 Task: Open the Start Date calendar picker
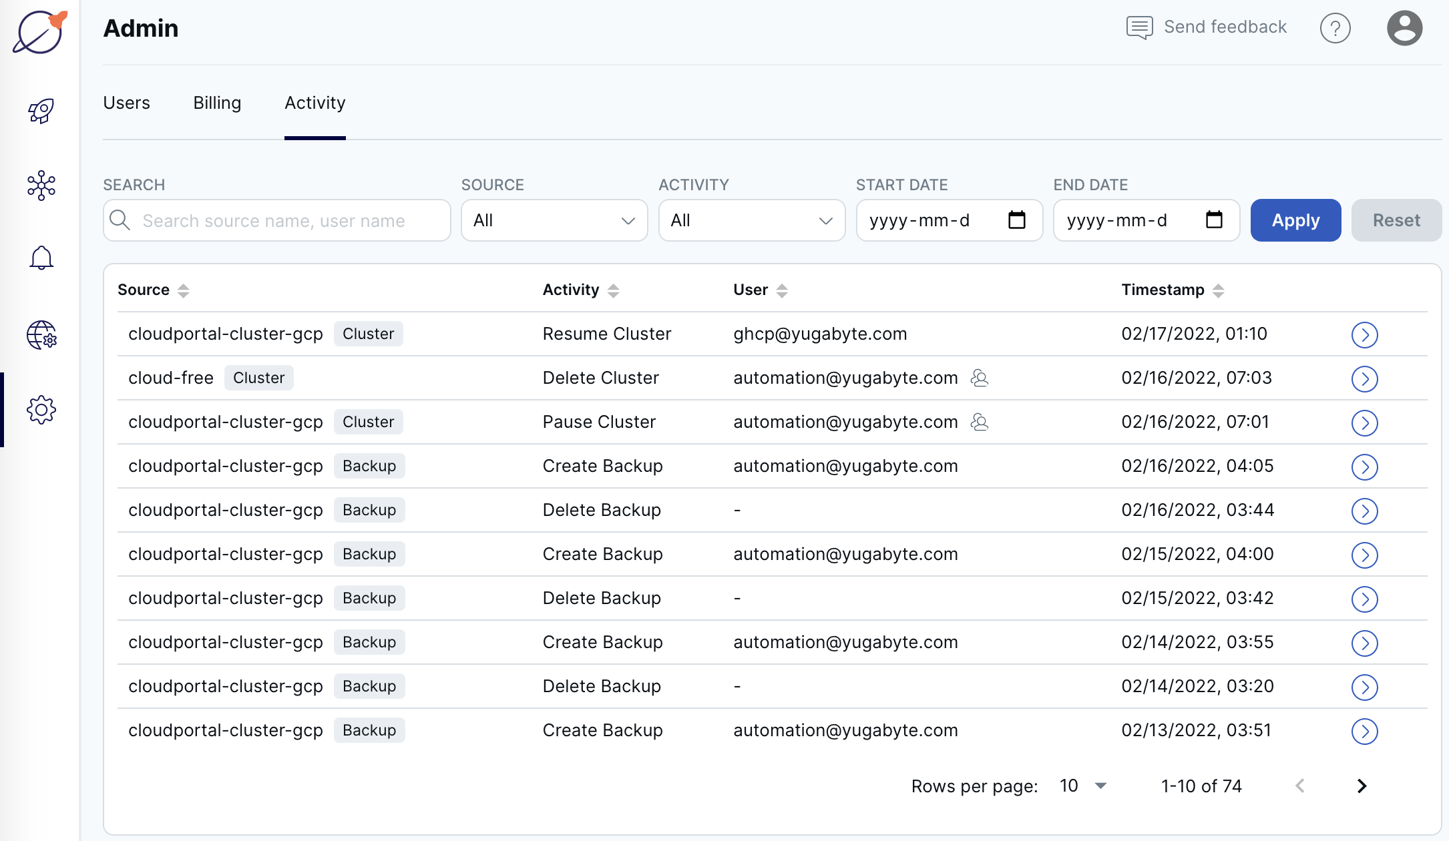point(1016,220)
